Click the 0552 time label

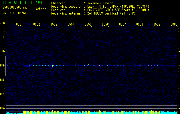[37, 24]
